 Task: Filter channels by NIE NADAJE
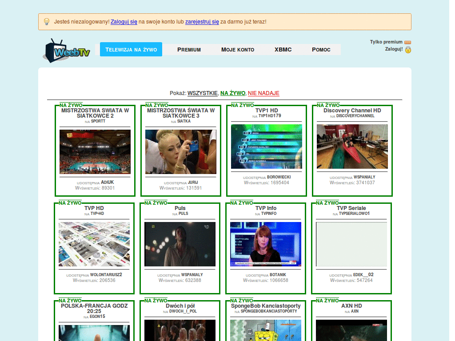(263, 93)
